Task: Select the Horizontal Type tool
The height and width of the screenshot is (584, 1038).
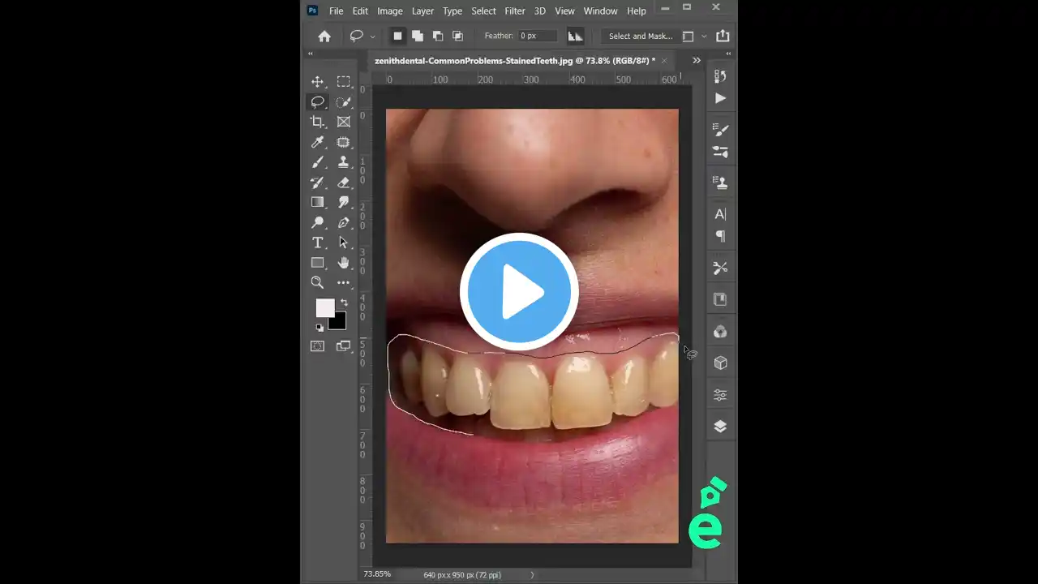Action: point(318,242)
